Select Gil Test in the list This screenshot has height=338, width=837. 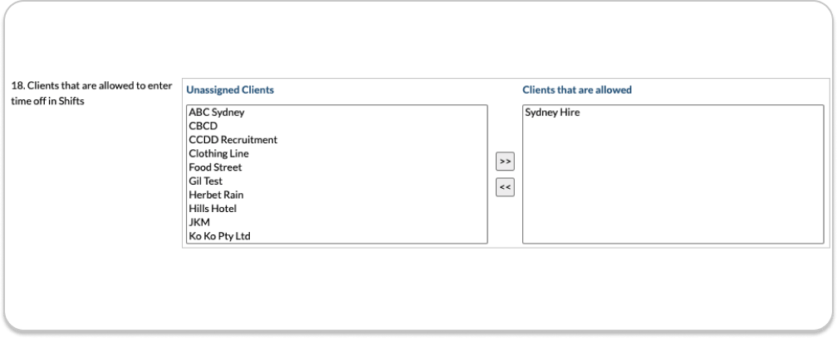(205, 181)
